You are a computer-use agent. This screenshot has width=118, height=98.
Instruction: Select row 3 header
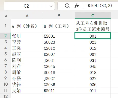(6, 42)
